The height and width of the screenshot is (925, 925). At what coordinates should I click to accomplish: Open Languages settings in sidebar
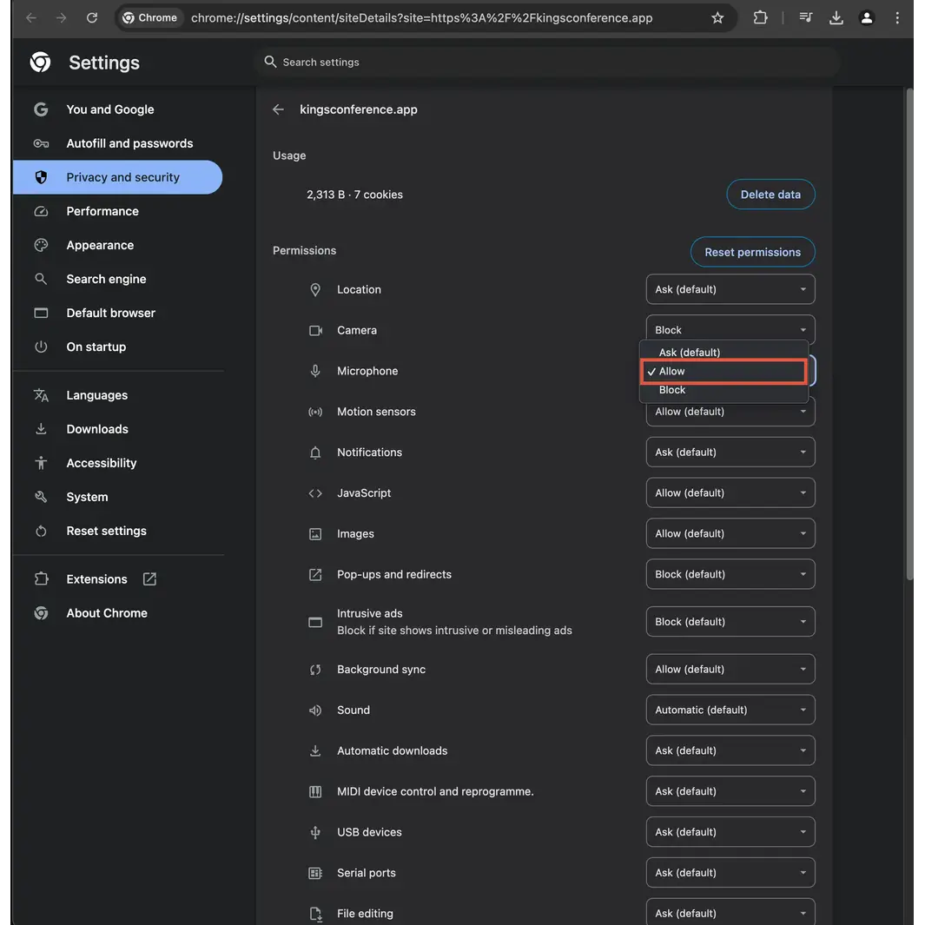point(118,395)
